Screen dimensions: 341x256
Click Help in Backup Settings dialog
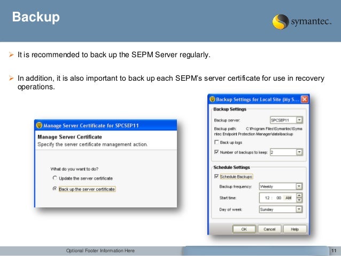[295, 229]
